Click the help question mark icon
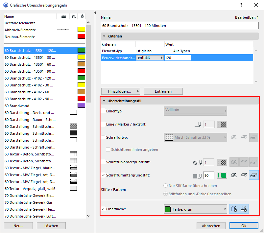 [241, 5]
